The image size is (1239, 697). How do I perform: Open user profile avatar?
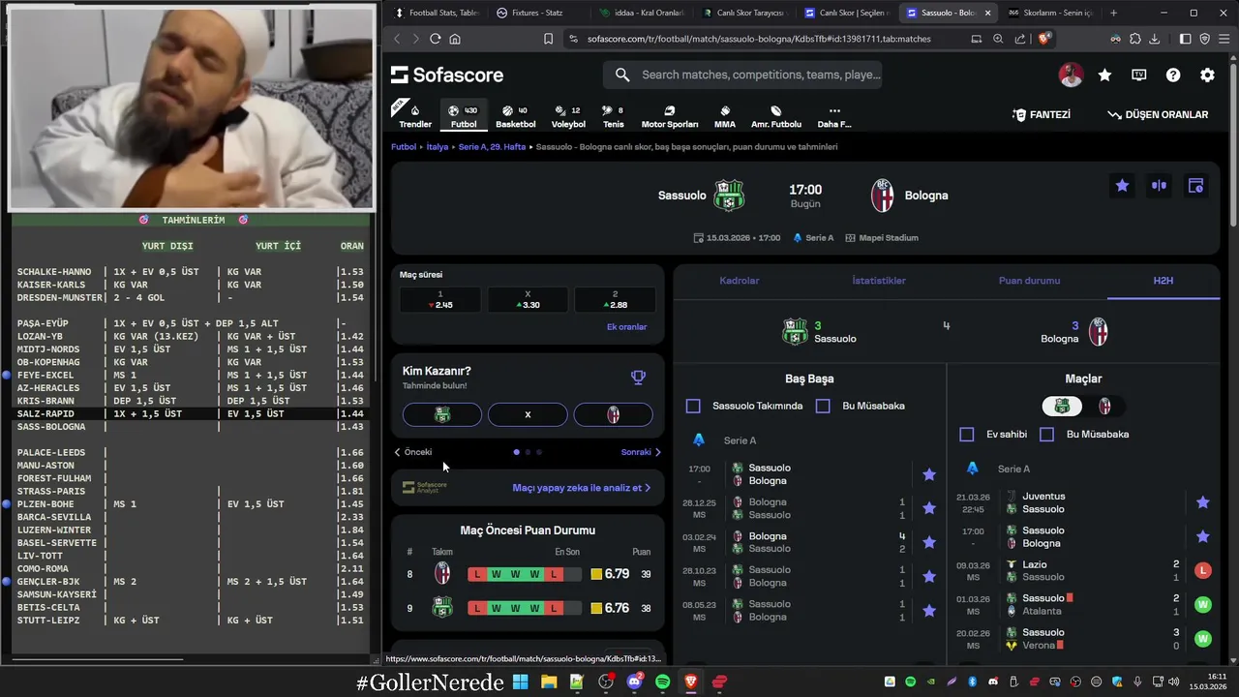click(x=1071, y=76)
